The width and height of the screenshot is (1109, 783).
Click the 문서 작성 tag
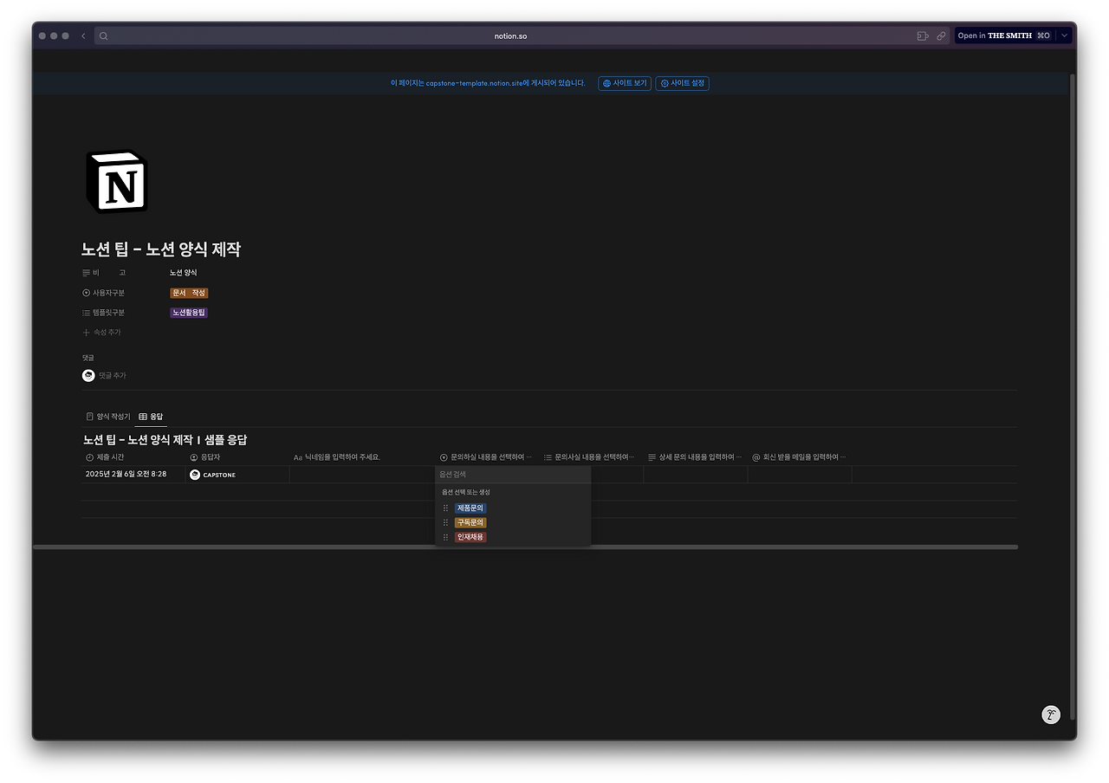[189, 293]
